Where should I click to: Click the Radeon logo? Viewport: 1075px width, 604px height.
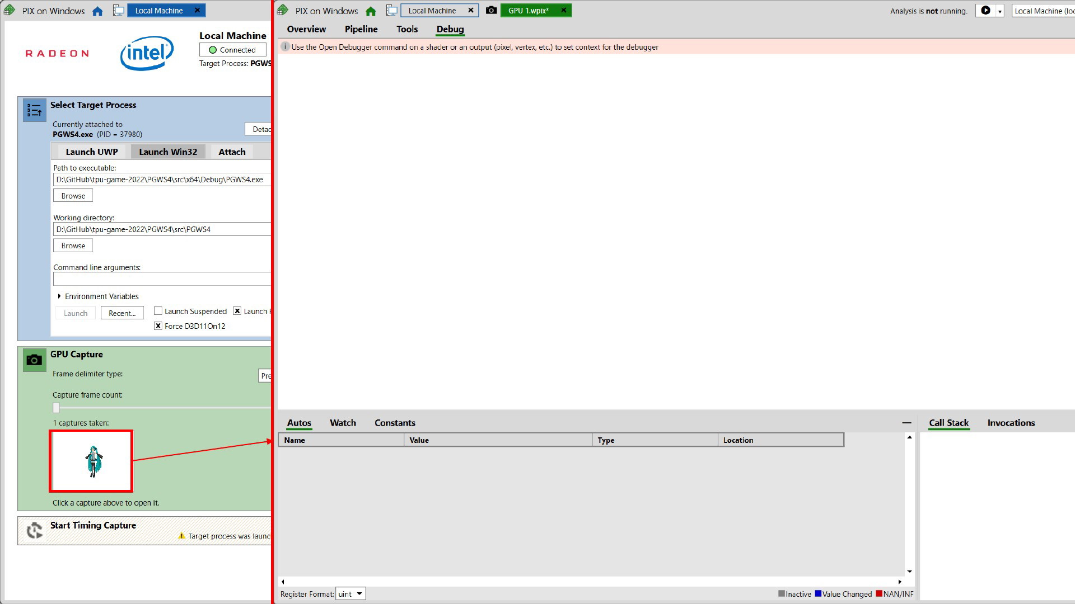pos(57,54)
